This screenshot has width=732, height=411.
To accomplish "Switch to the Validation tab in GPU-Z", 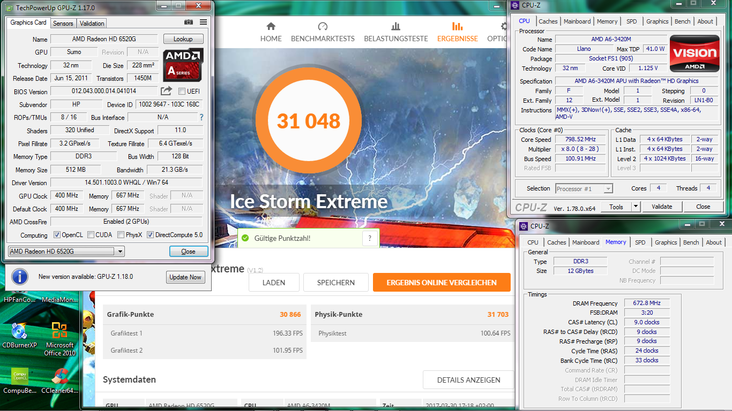I will [x=92, y=24].
